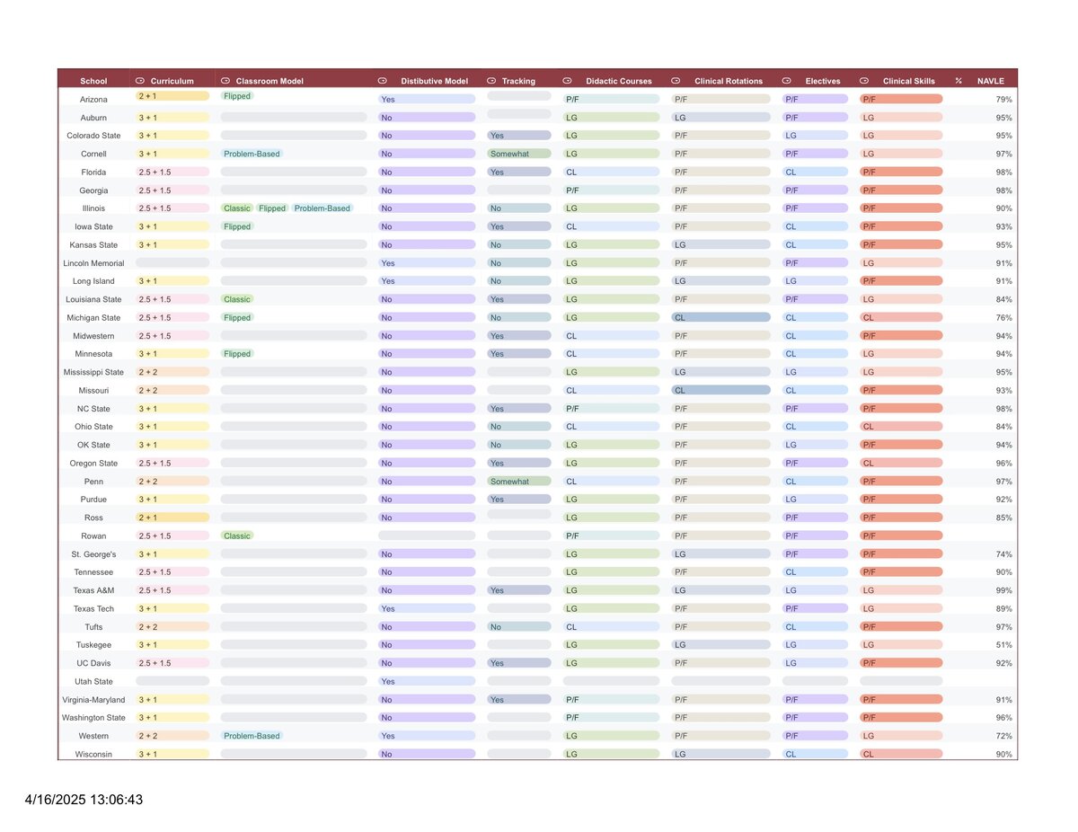The width and height of the screenshot is (1078, 832).
Task: Click the Classic tag in Rowan's row
Action: tap(237, 535)
